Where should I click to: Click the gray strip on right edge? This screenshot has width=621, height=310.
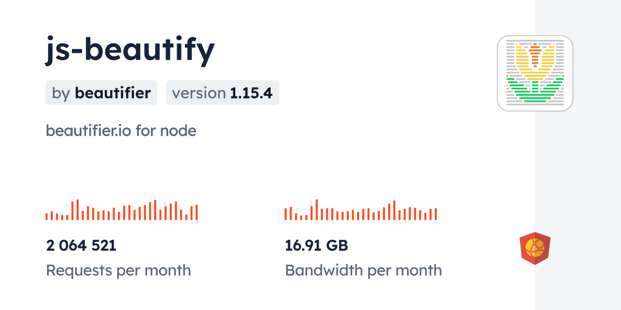[578, 155]
